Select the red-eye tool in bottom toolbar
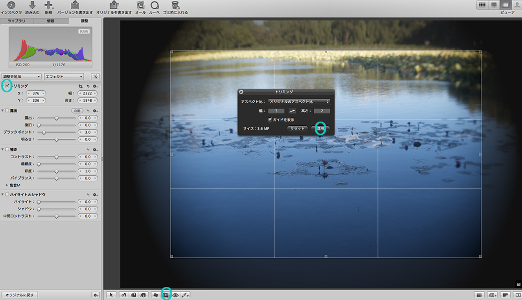This screenshot has width=522, height=300. pos(175,295)
